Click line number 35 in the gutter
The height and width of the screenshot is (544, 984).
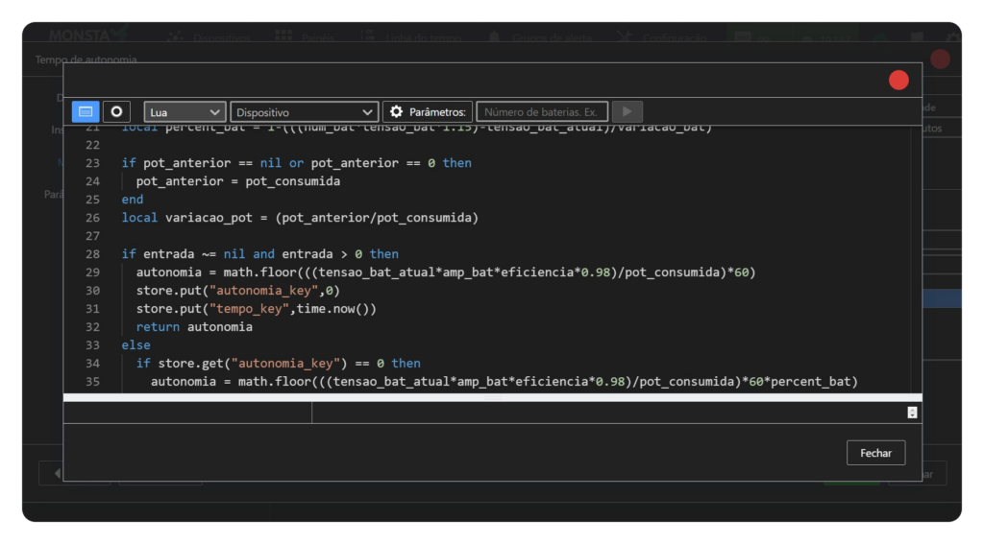[92, 381]
